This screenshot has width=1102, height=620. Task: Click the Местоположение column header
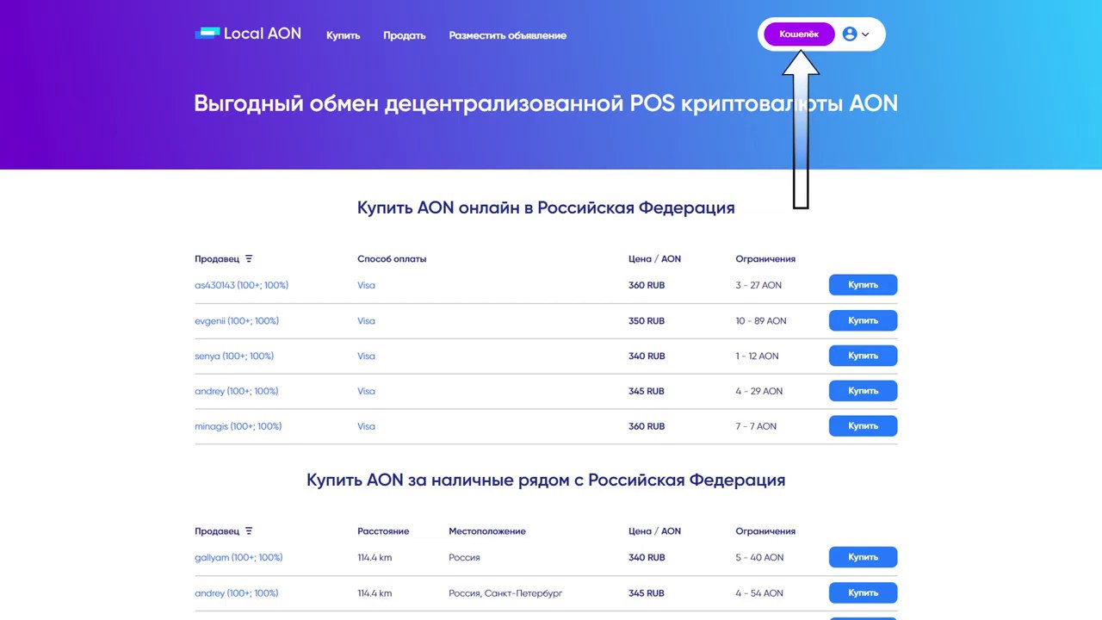click(487, 530)
